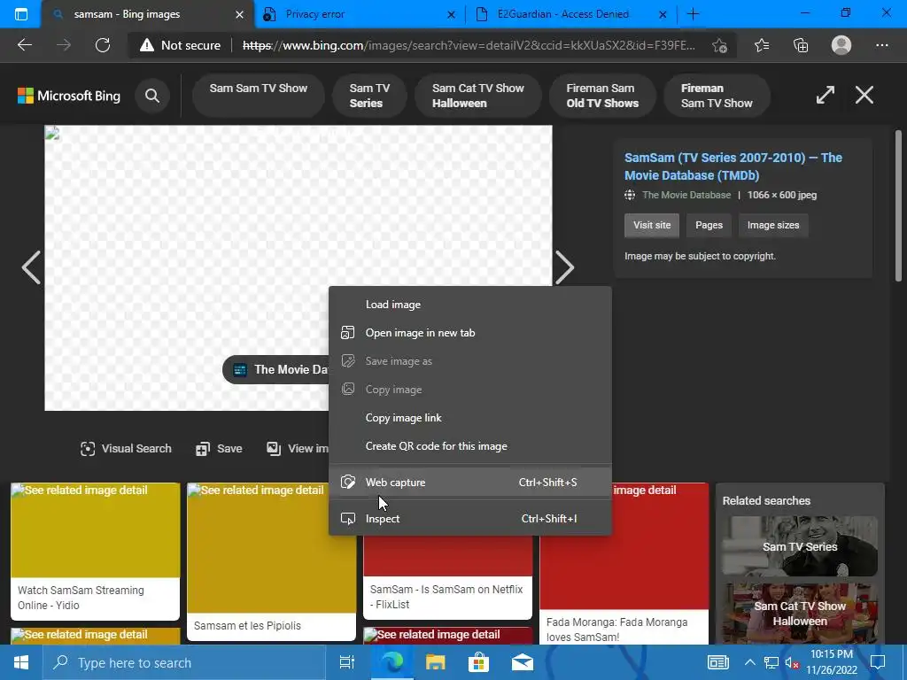Image resolution: width=907 pixels, height=680 pixels.
Task: Close the Bing image detail view
Action: (864, 95)
